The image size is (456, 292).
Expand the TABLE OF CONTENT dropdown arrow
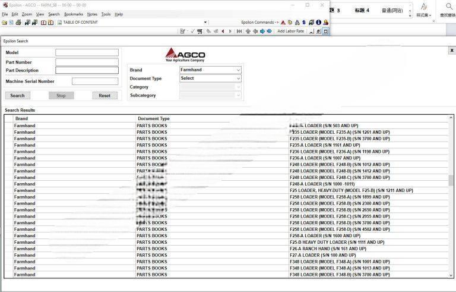click(205, 23)
